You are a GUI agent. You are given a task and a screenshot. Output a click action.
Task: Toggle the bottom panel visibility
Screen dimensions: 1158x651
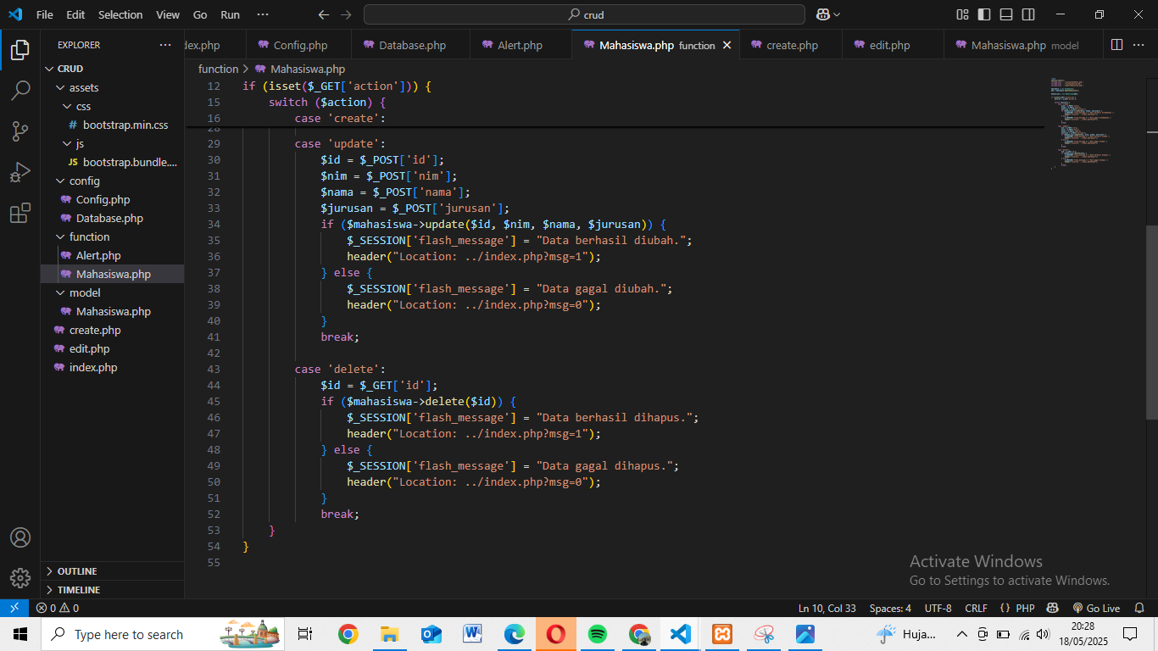click(x=1005, y=14)
